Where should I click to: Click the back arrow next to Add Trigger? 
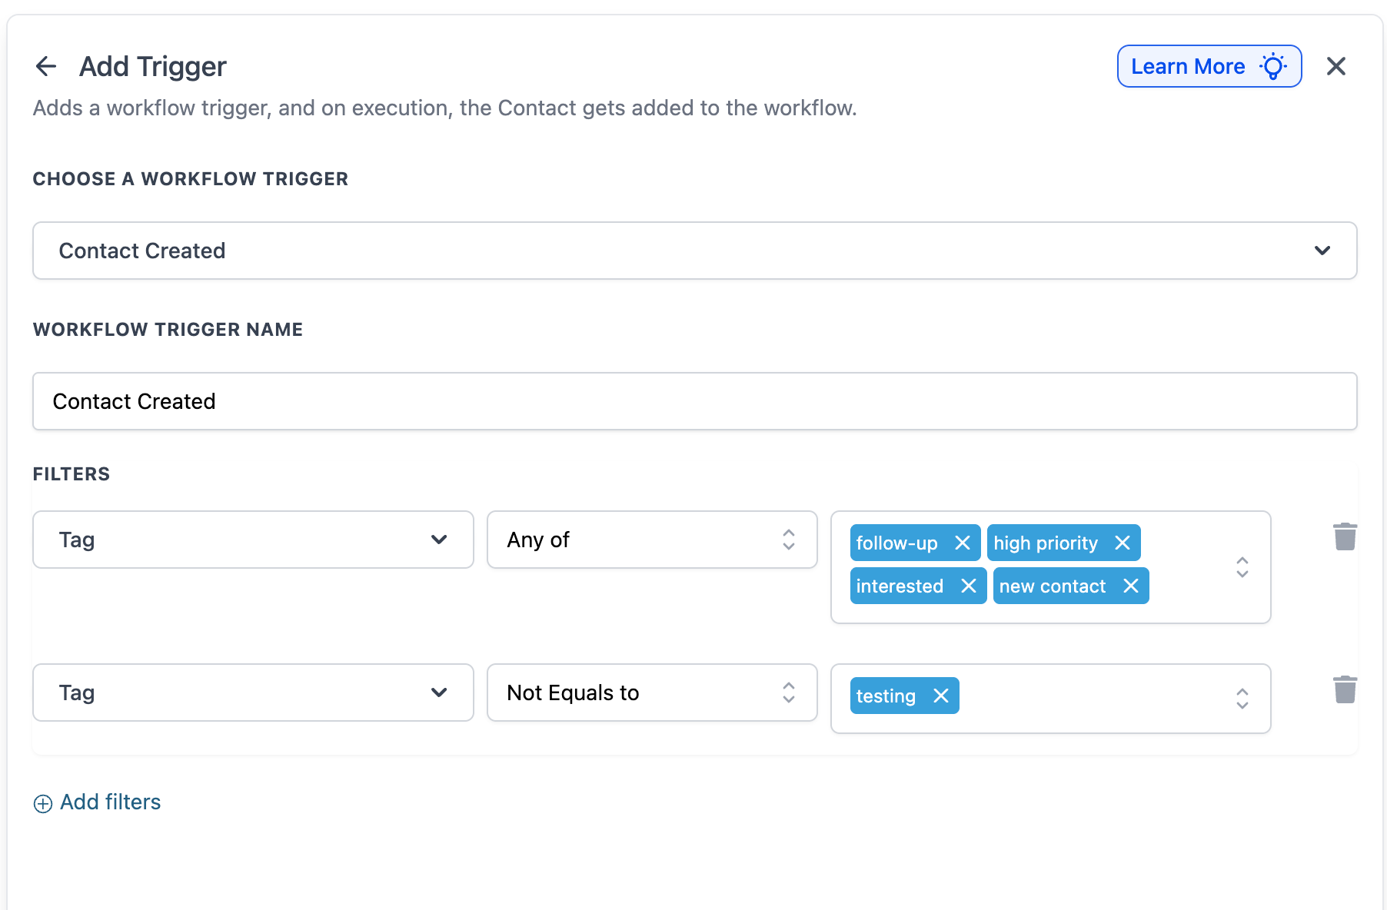pos(46,67)
